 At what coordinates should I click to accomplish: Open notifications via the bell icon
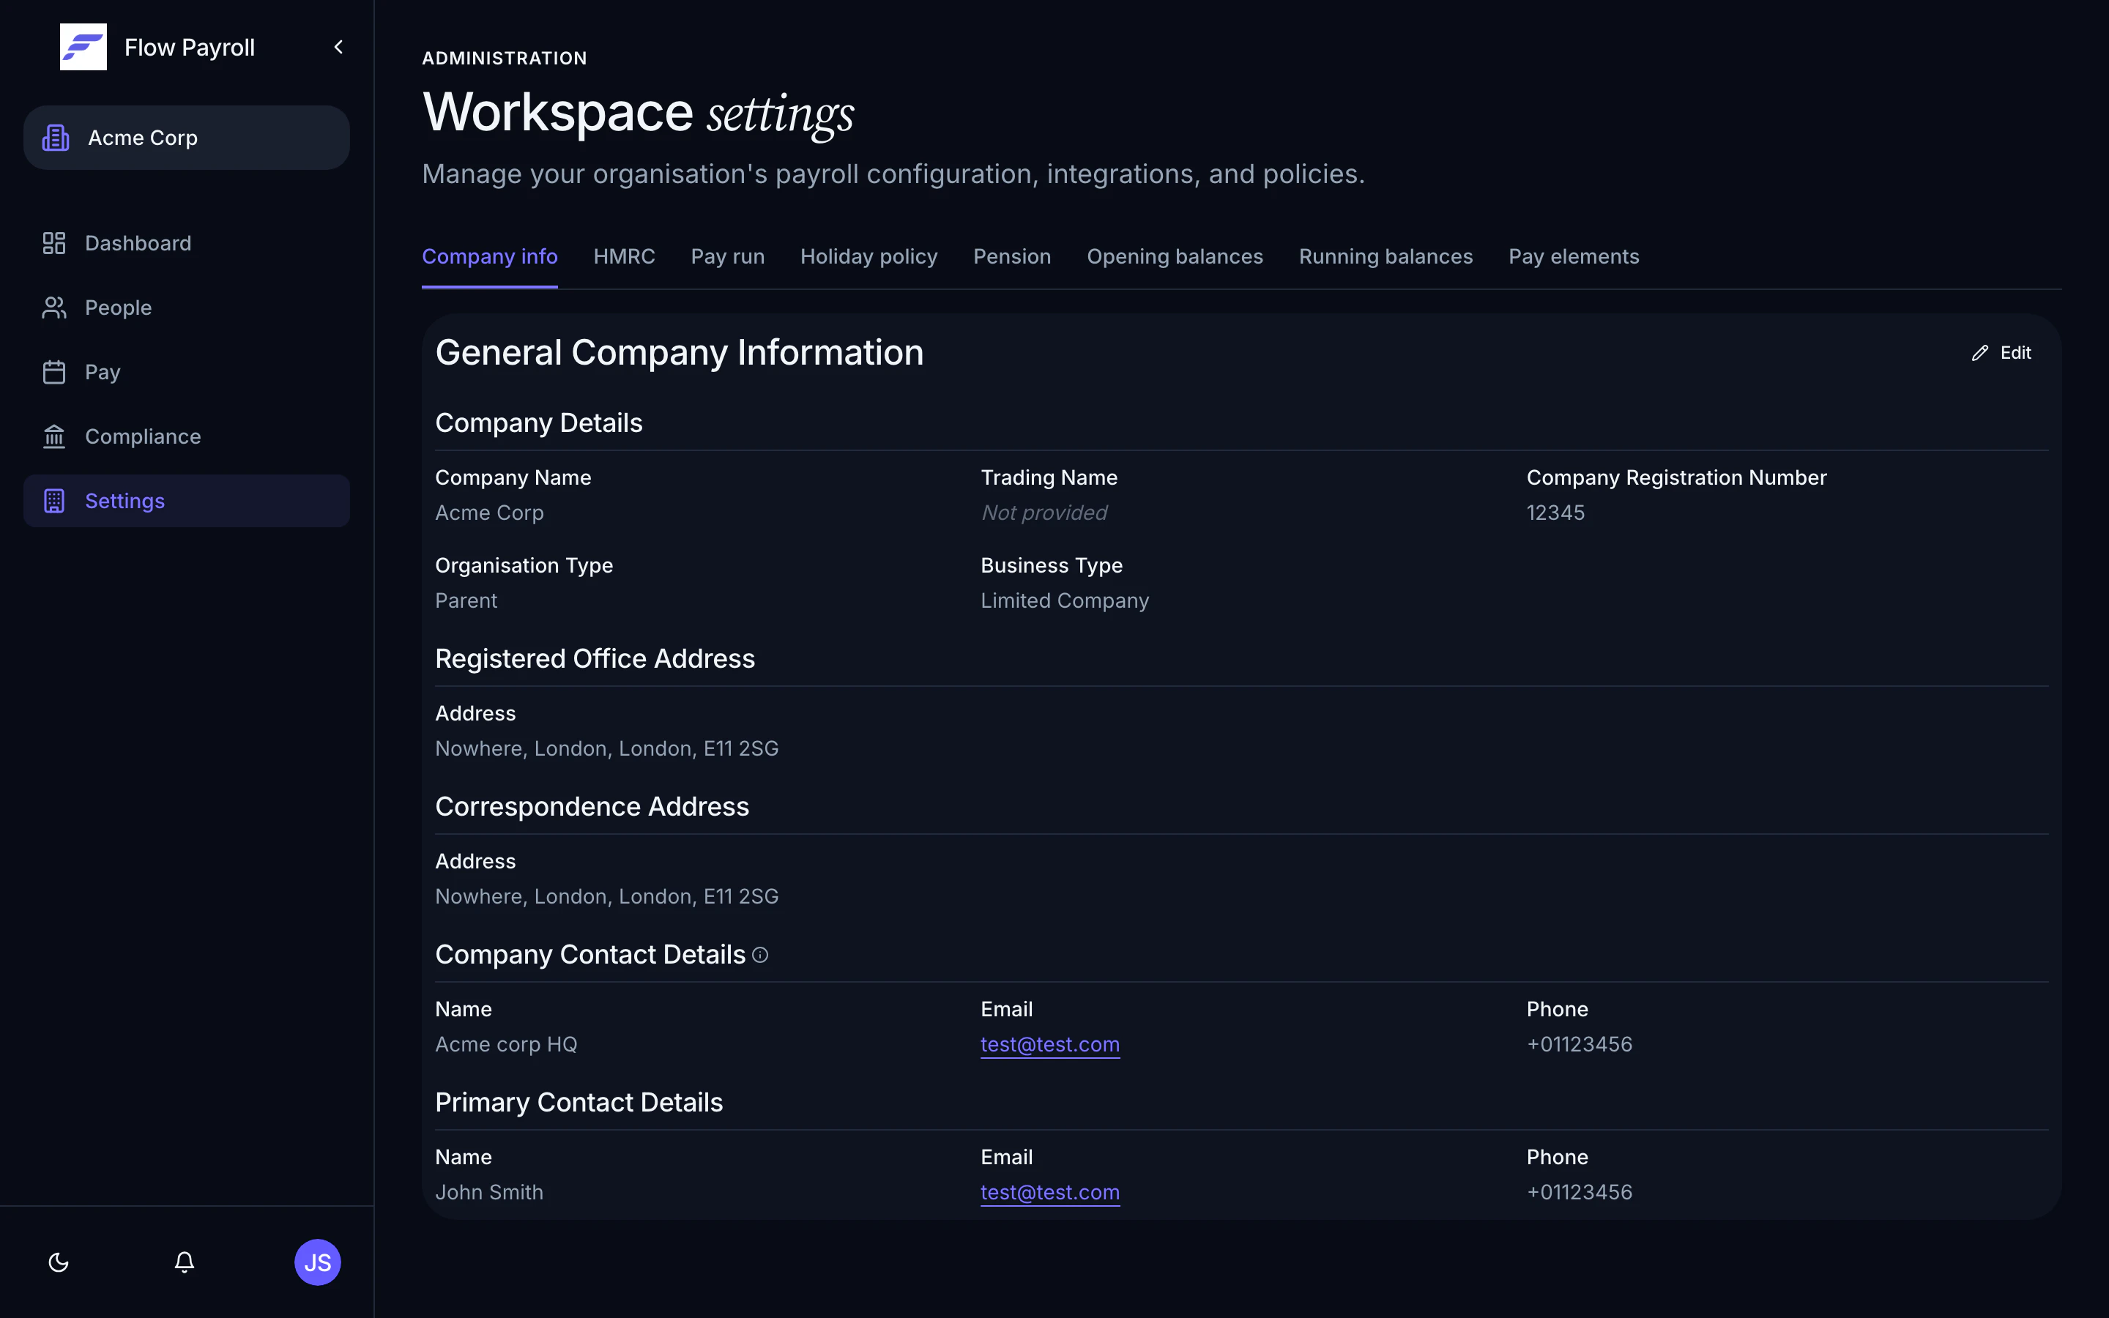coord(184,1262)
